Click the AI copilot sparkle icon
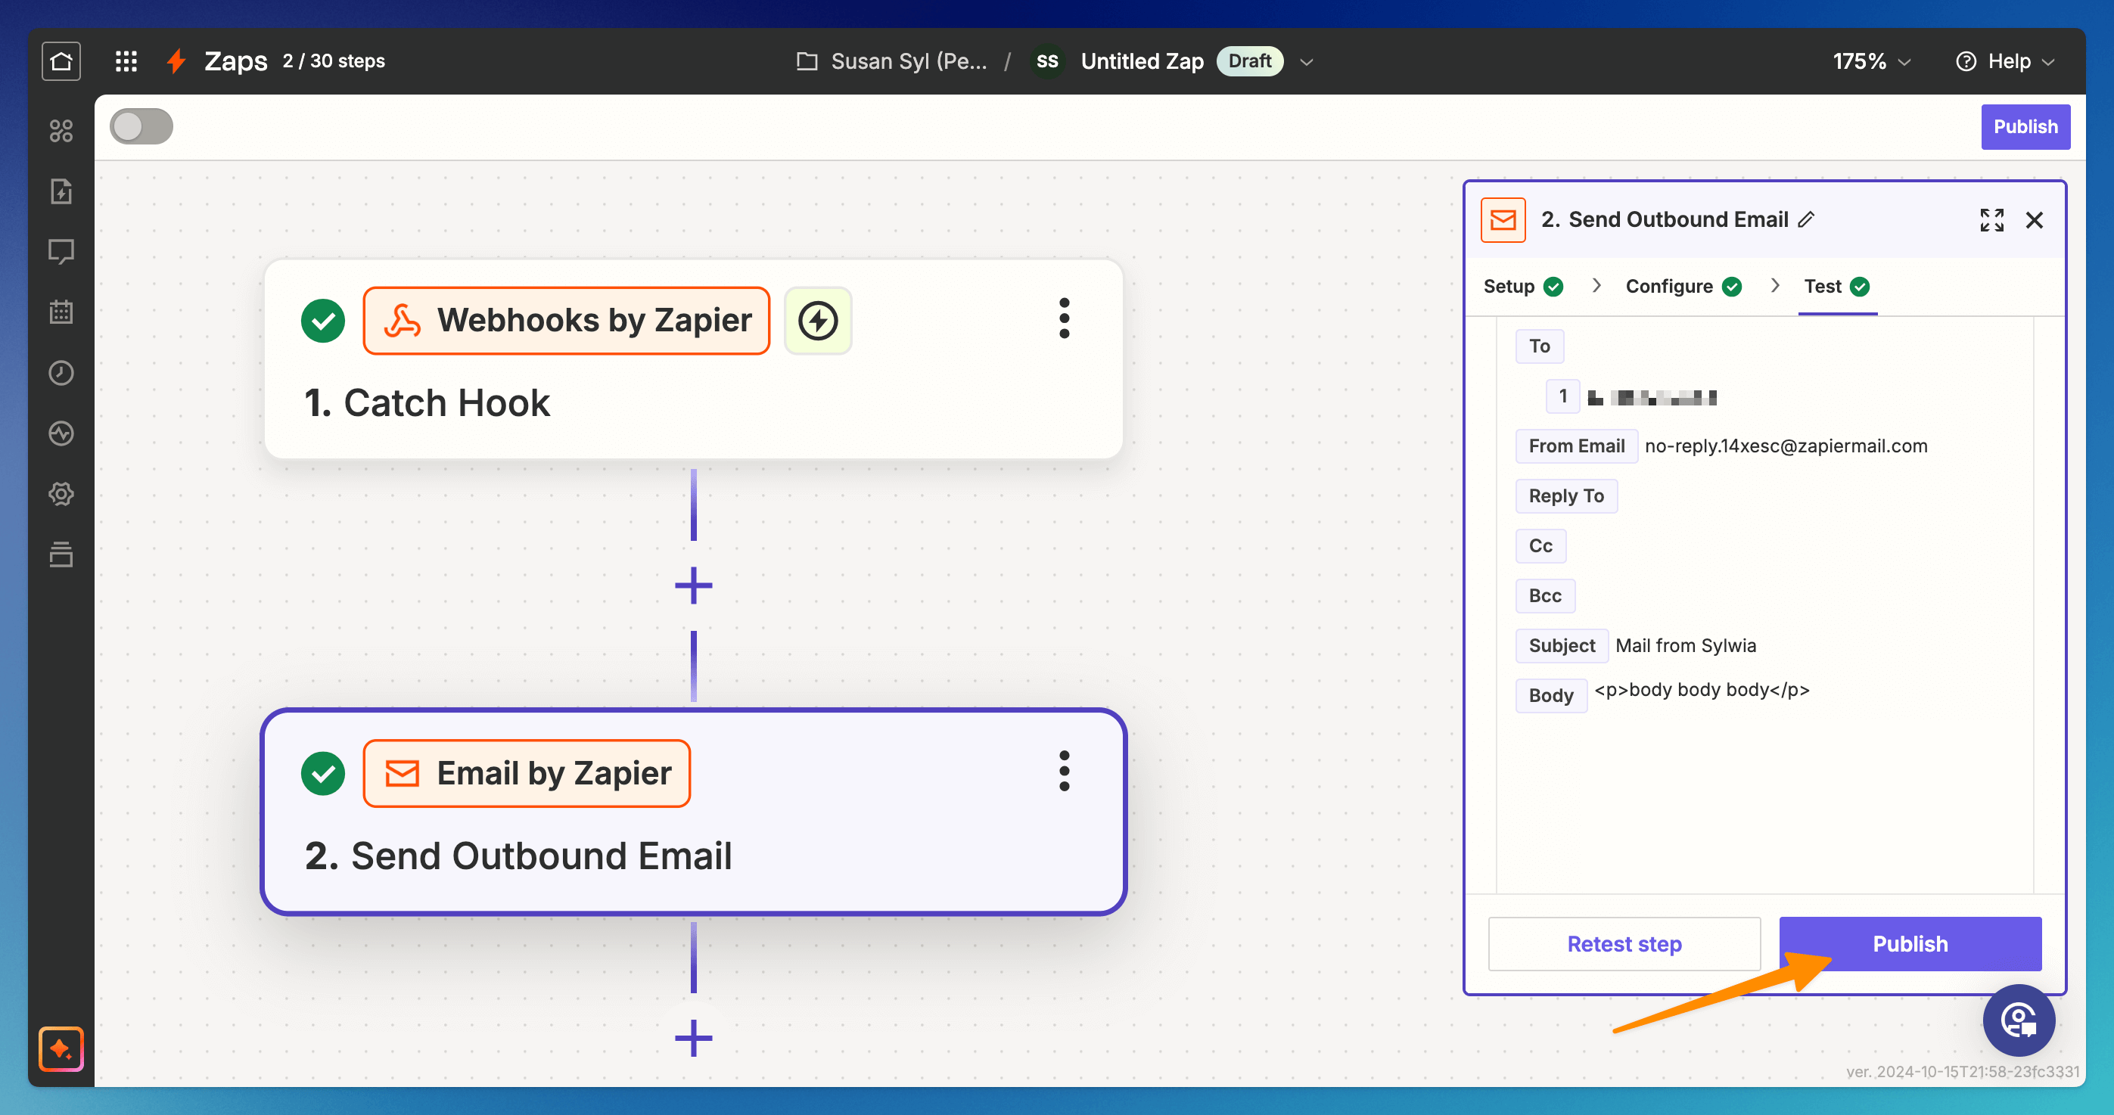 click(61, 1048)
